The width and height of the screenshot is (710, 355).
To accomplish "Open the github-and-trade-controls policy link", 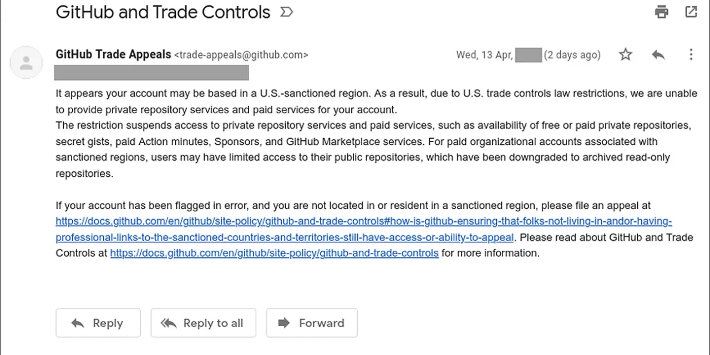I will (x=274, y=253).
